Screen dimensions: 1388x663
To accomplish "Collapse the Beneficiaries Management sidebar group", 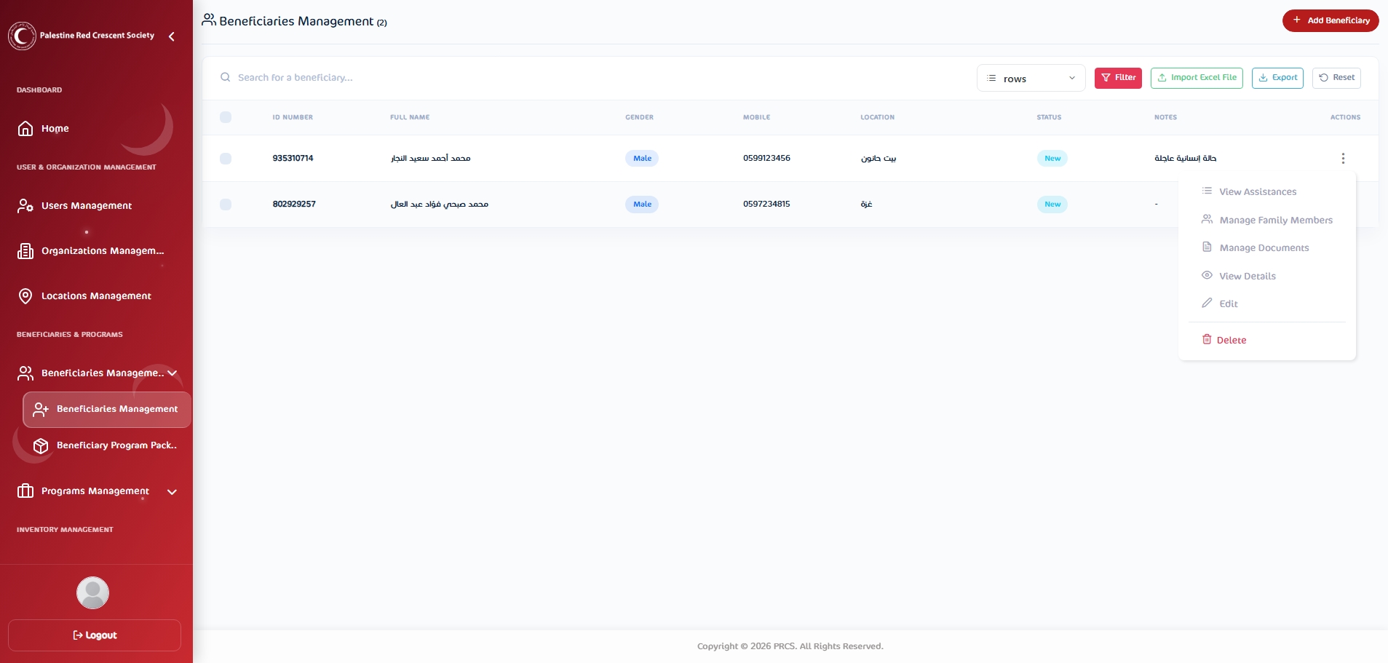I will click(x=172, y=373).
